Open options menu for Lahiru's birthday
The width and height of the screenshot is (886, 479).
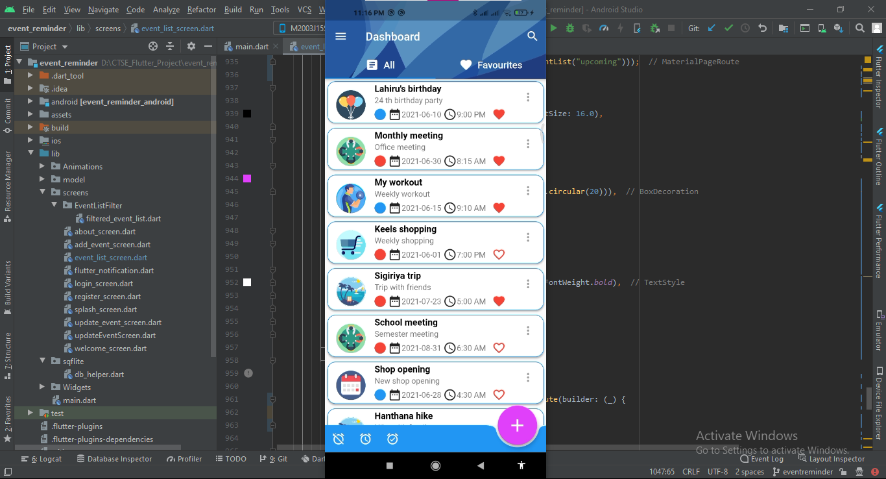pyautogui.click(x=528, y=97)
